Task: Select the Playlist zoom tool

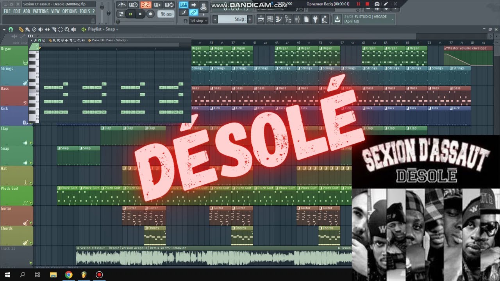Action: [67, 29]
